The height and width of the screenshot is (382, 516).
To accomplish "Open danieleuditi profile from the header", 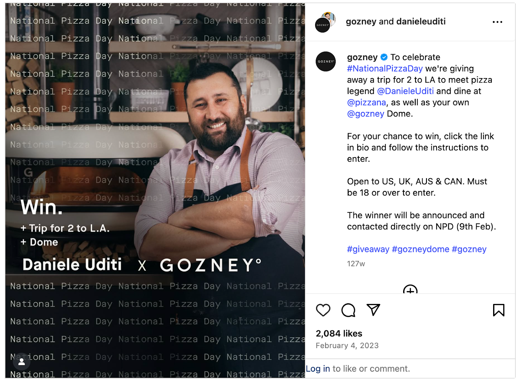I will tap(421, 21).
